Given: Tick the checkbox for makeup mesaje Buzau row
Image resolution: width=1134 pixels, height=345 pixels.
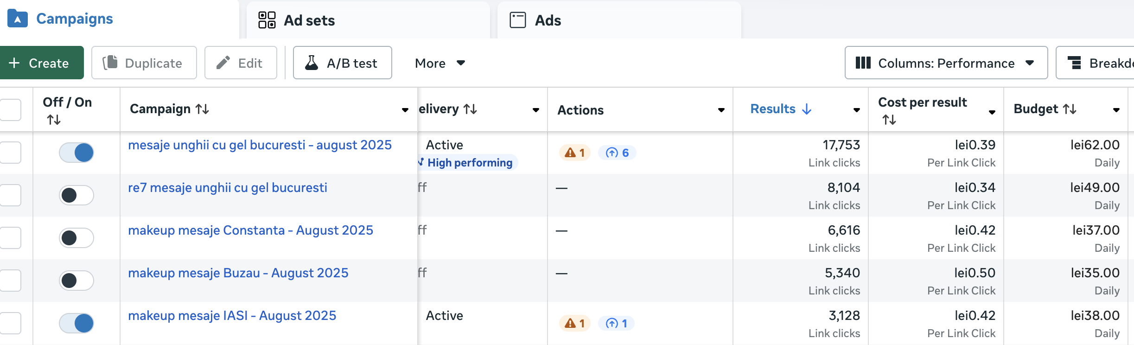Looking at the screenshot, I should tap(11, 281).
